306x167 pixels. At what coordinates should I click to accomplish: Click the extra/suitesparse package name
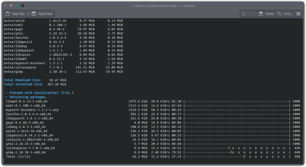[20, 68]
